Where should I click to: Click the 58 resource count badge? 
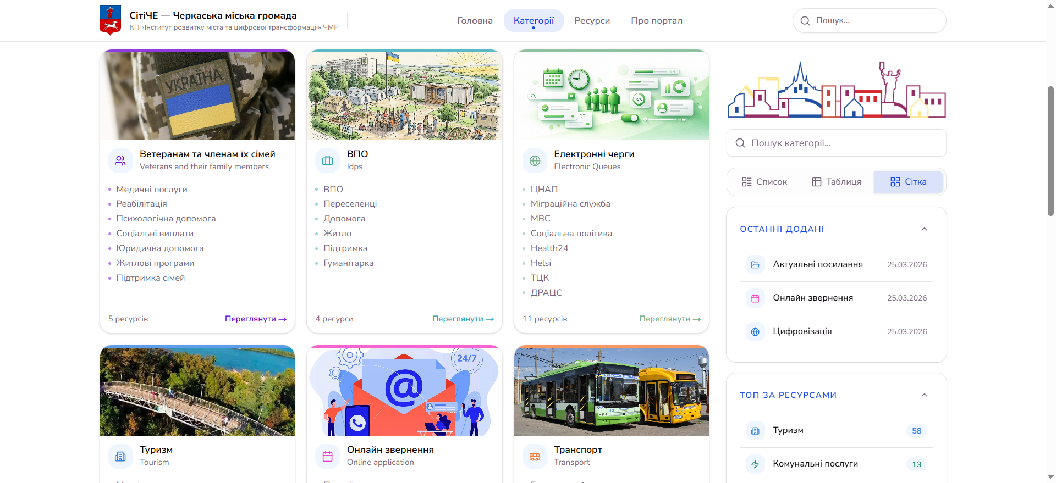pyautogui.click(x=917, y=431)
